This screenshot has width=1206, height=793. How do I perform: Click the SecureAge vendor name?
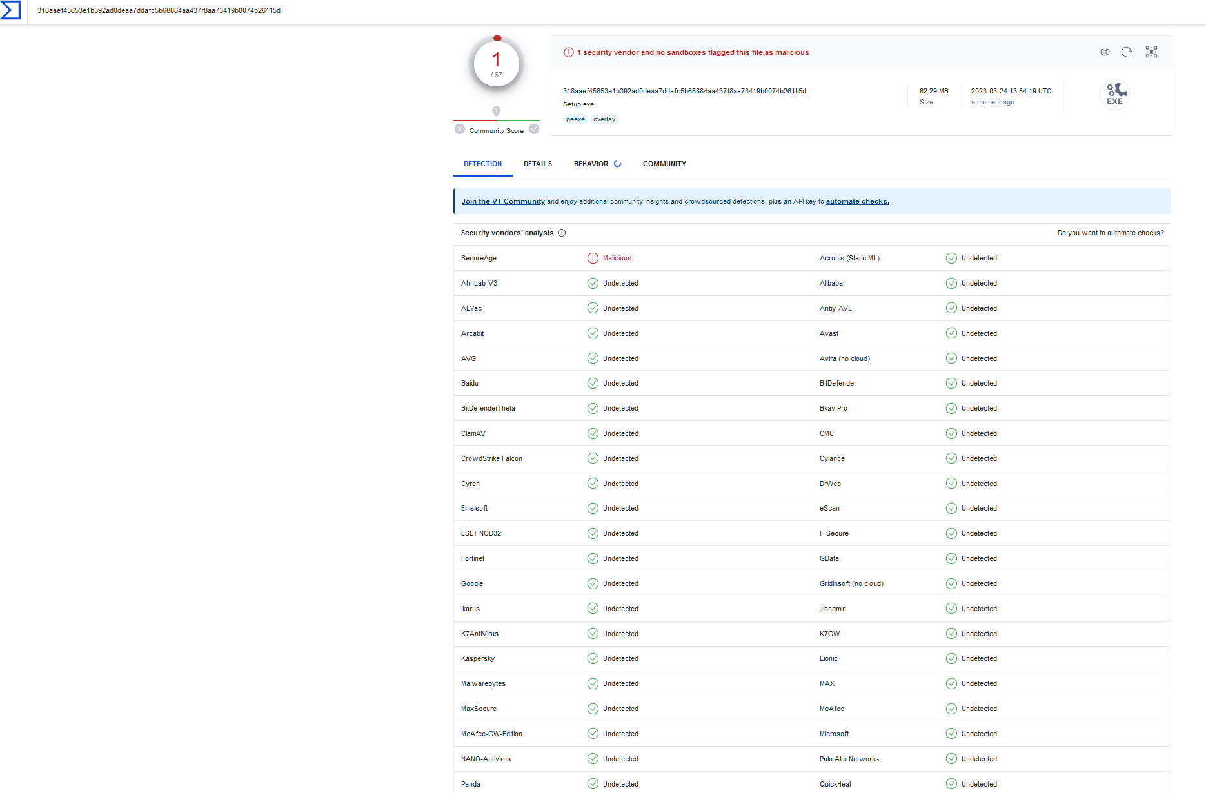(479, 259)
